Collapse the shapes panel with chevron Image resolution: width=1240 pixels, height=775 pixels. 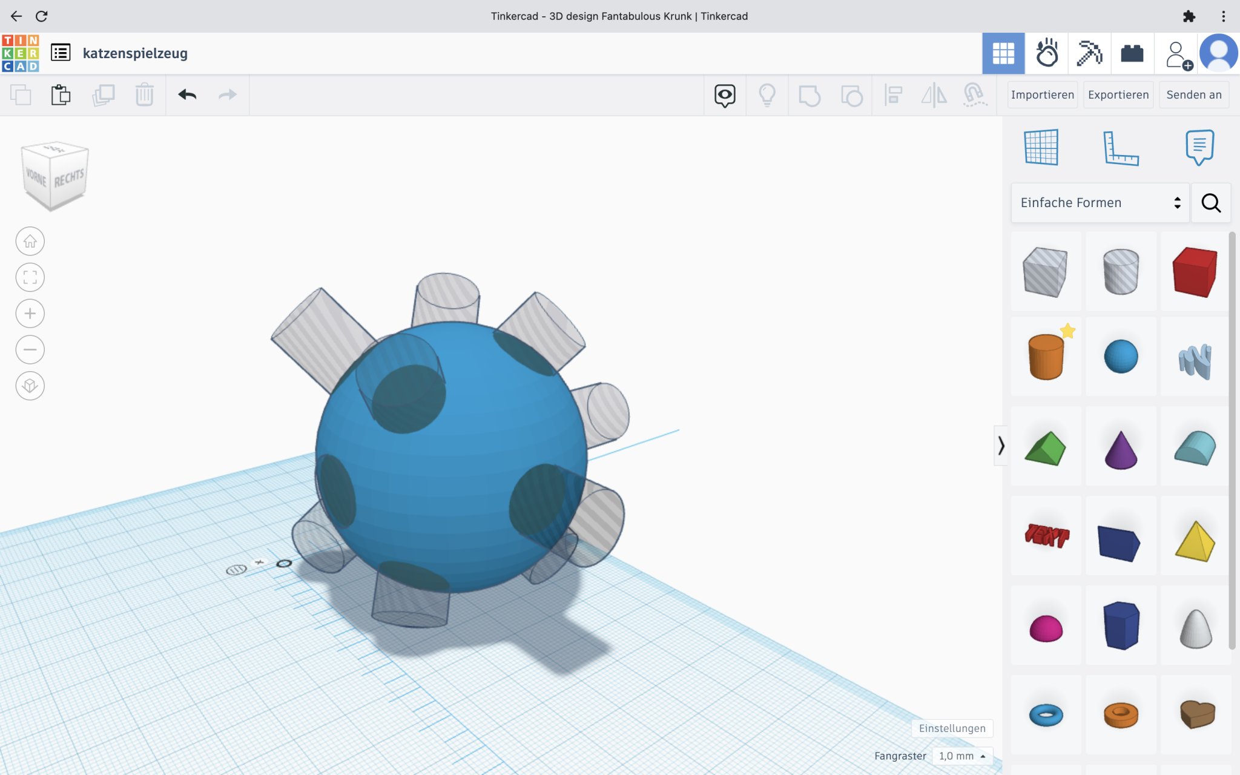[1001, 446]
